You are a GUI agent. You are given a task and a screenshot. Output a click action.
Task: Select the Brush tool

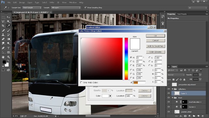point(8,30)
